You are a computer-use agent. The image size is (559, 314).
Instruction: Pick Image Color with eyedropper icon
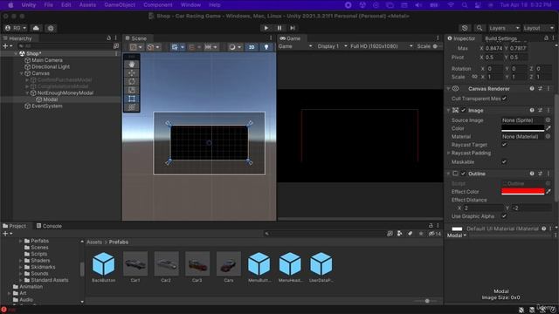coord(549,128)
